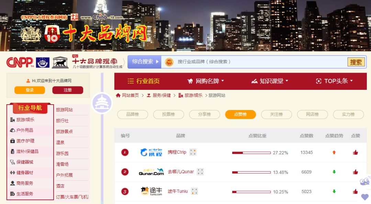Open the 携程 Ctrip brand logo

pos(151,152)
